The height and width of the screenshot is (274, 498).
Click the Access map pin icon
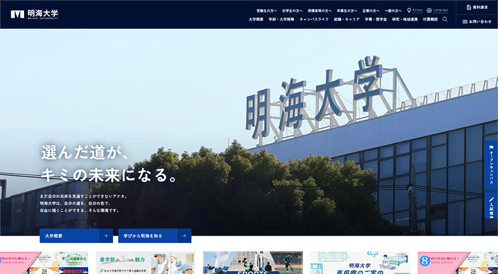[409, 11]
